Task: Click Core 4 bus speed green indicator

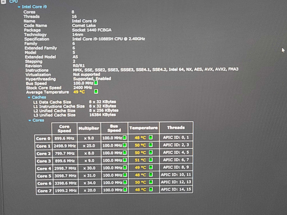Action: [125, 167]
